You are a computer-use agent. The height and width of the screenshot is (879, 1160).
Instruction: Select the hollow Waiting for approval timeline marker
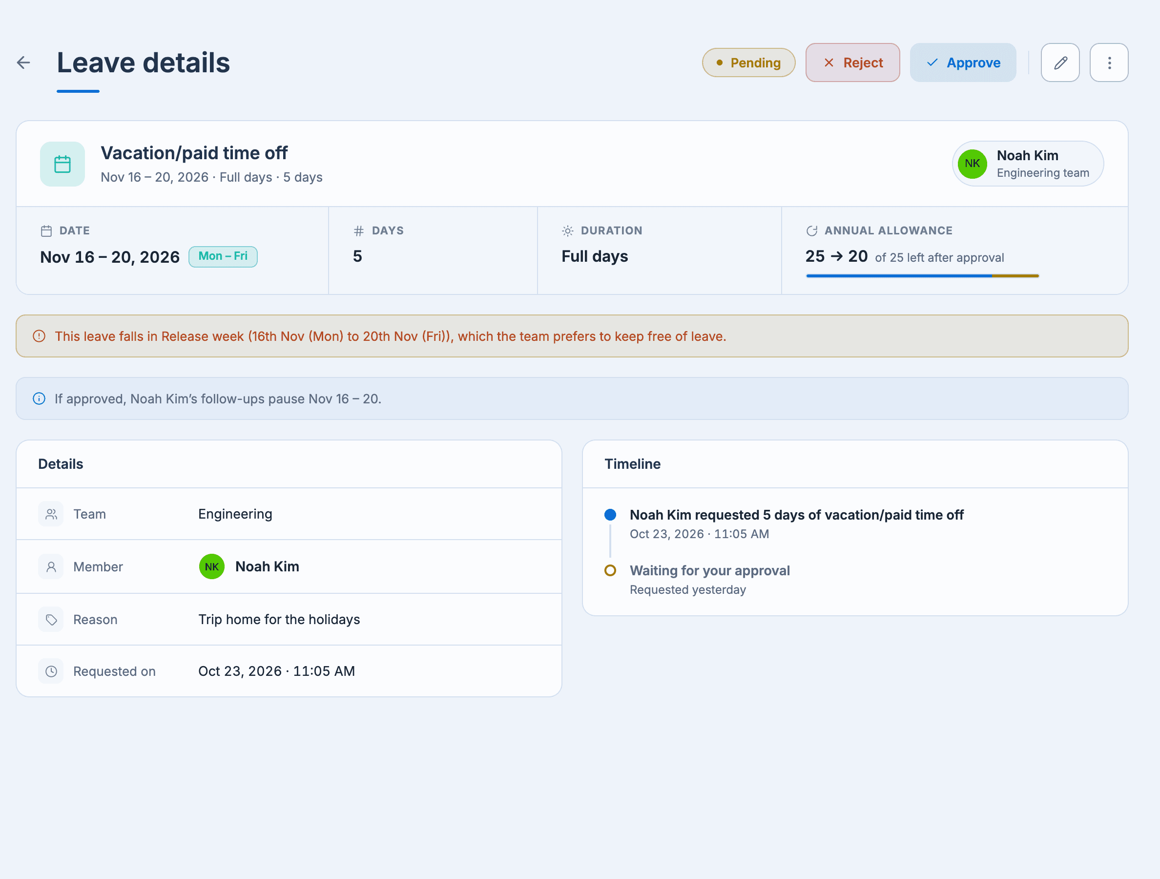coord(610,570)
